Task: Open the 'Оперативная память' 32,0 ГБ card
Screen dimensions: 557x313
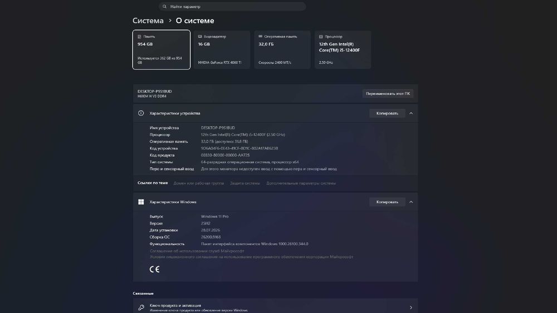Action: pyautogui.click(x=282, y=49)
